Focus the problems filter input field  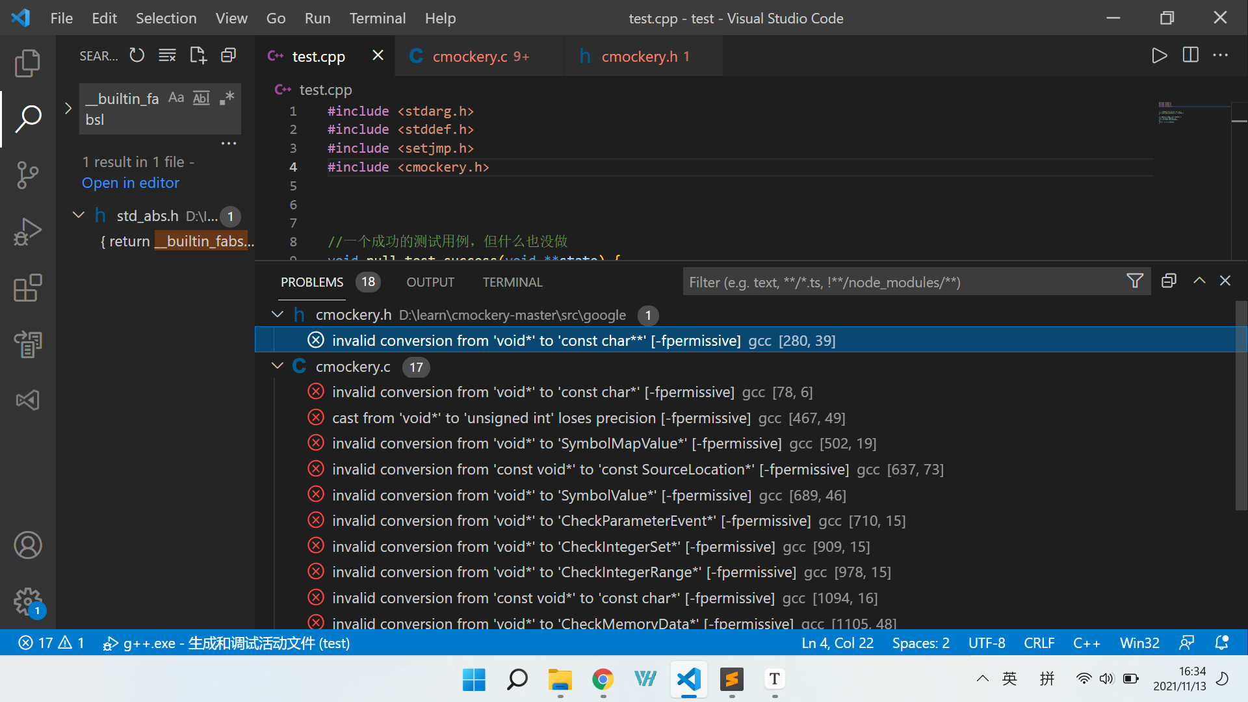tap(903, 282)
